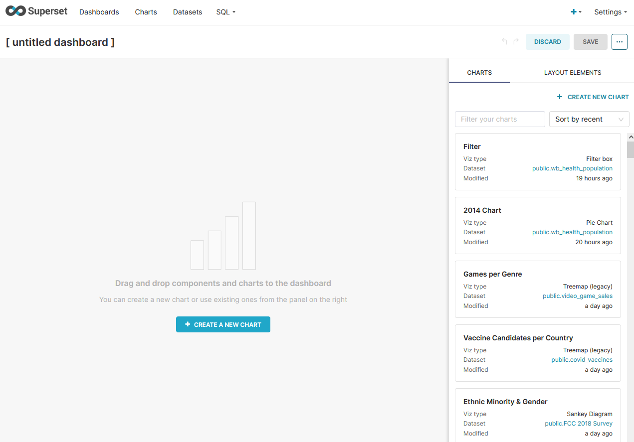Open the SQL dropdown in the navbar
The image size is (634, 442).
225,11
